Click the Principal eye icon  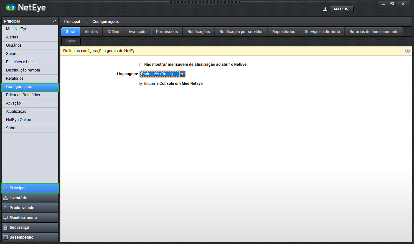[x=5, y=188]
